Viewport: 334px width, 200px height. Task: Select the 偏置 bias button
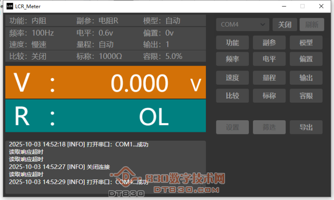[x=306, y=59]
